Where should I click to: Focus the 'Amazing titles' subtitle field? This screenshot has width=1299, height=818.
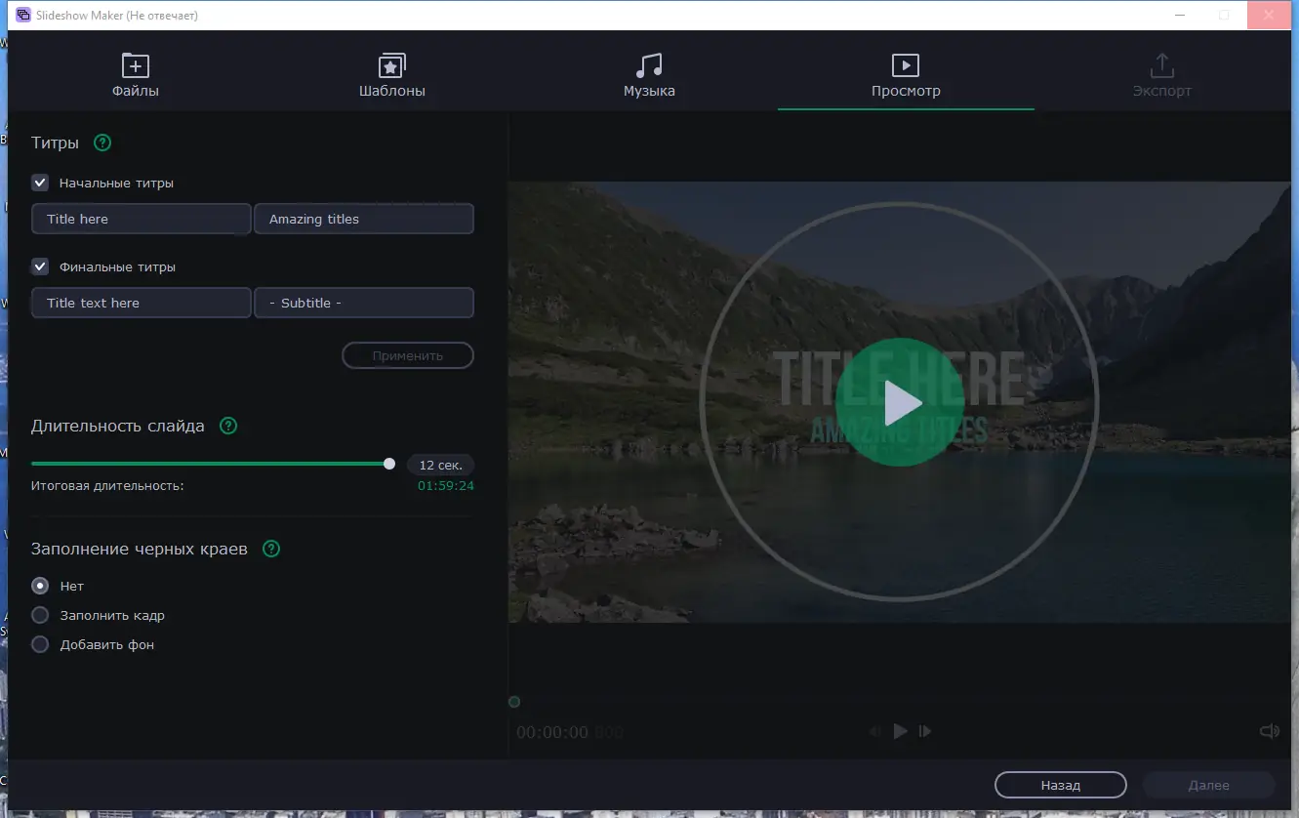point(364,219)
